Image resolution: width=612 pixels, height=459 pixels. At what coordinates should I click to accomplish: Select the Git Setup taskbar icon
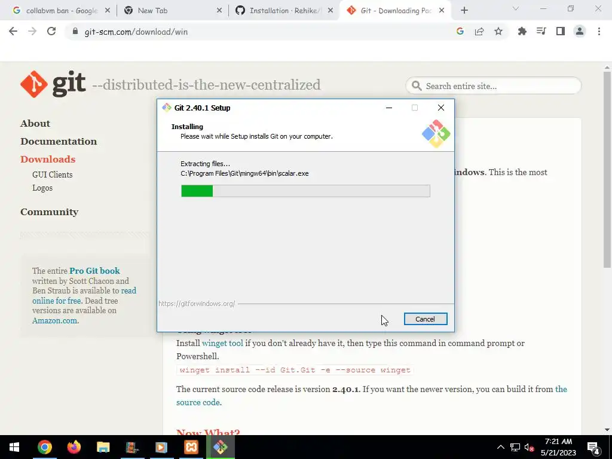[220, 447]
